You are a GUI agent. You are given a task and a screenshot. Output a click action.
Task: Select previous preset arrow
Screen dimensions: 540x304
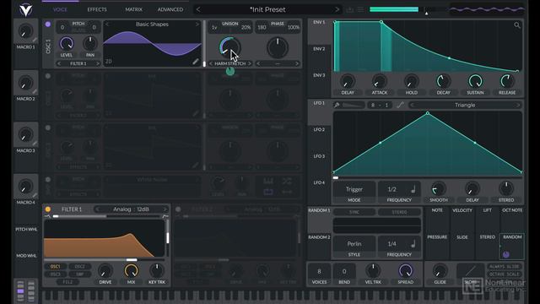coord(198,9)
